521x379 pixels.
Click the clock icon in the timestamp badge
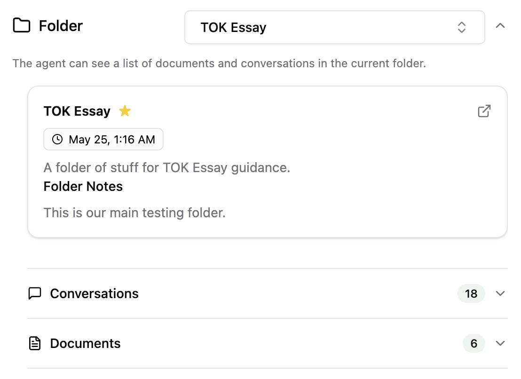(56, 139)
